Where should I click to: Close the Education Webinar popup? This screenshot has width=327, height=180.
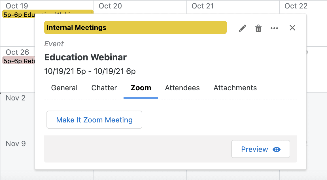coord(292,28)
